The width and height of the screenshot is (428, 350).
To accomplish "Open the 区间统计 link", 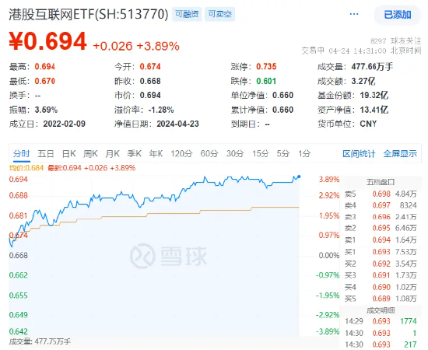I will tap(359, 154).
